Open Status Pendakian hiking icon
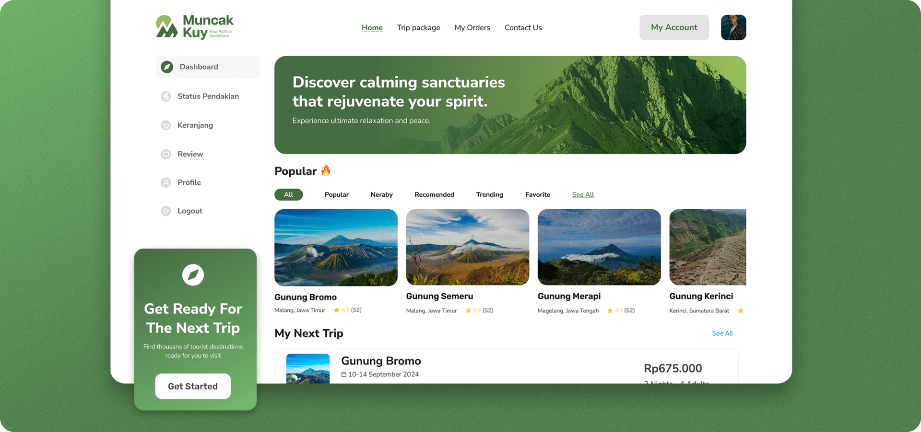The width and height of the screenshot is (921, 432). point(166,96)
